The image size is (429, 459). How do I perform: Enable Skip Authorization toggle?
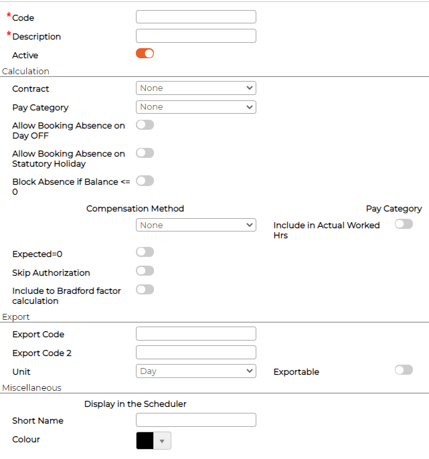tap(145, 271)
